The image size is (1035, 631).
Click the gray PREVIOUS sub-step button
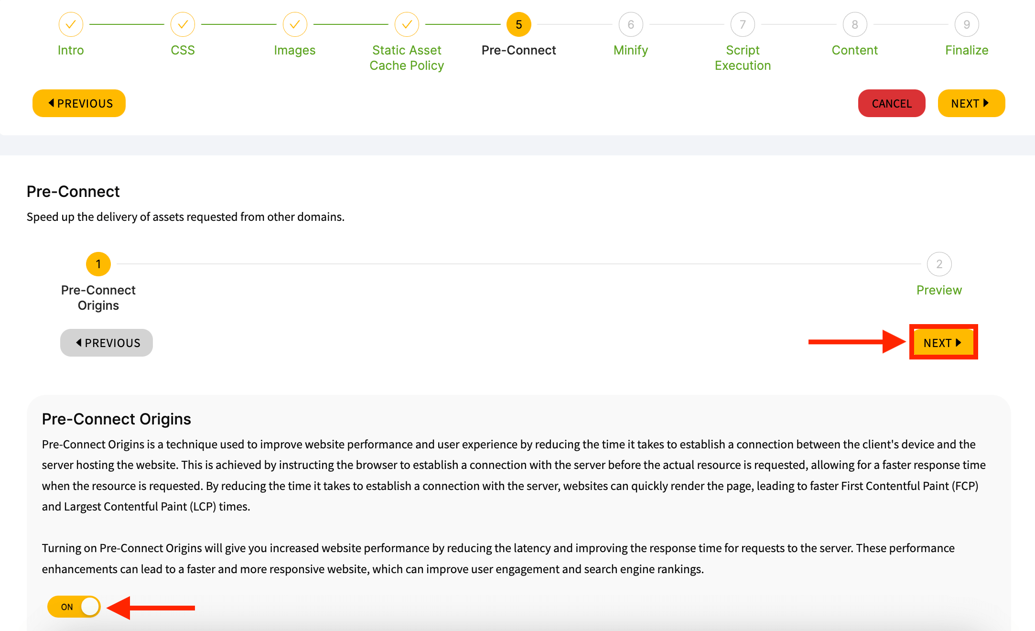click(x=107, y=343)
